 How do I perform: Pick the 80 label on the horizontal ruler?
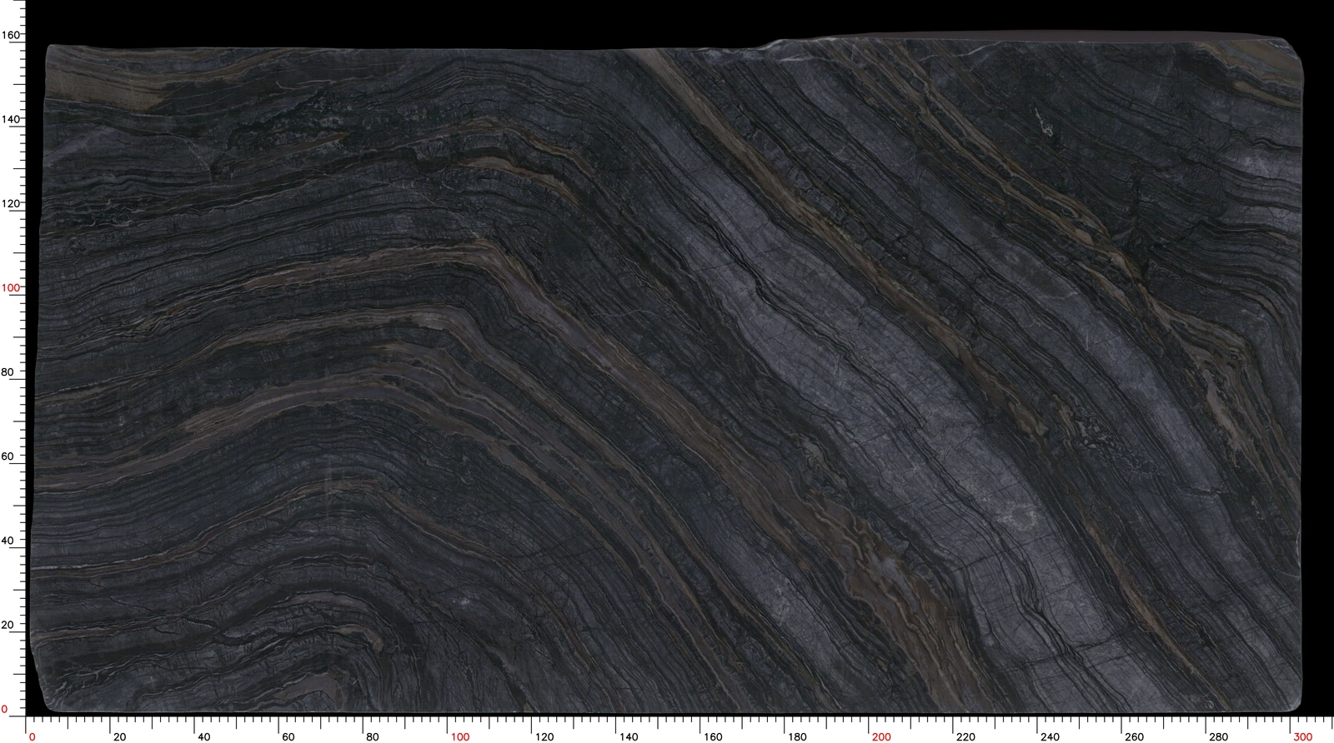coord(373,736)
